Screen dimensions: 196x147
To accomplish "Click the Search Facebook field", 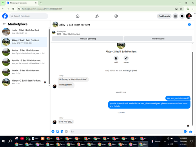I will pos(29,16).
